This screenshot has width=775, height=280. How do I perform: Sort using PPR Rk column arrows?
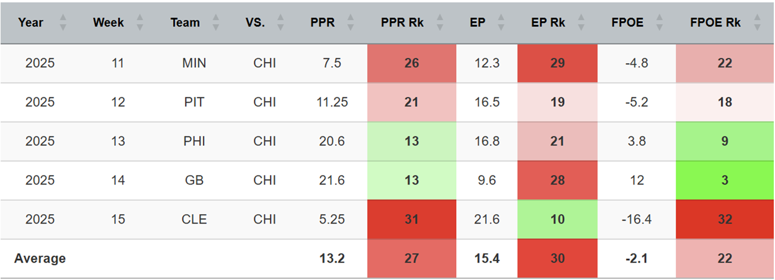tap(439, 23)
